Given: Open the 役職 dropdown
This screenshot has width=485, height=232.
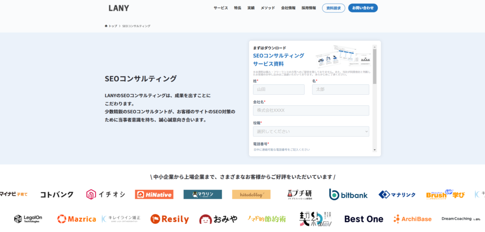Looking at the screenshot, I should coord(311,132).
